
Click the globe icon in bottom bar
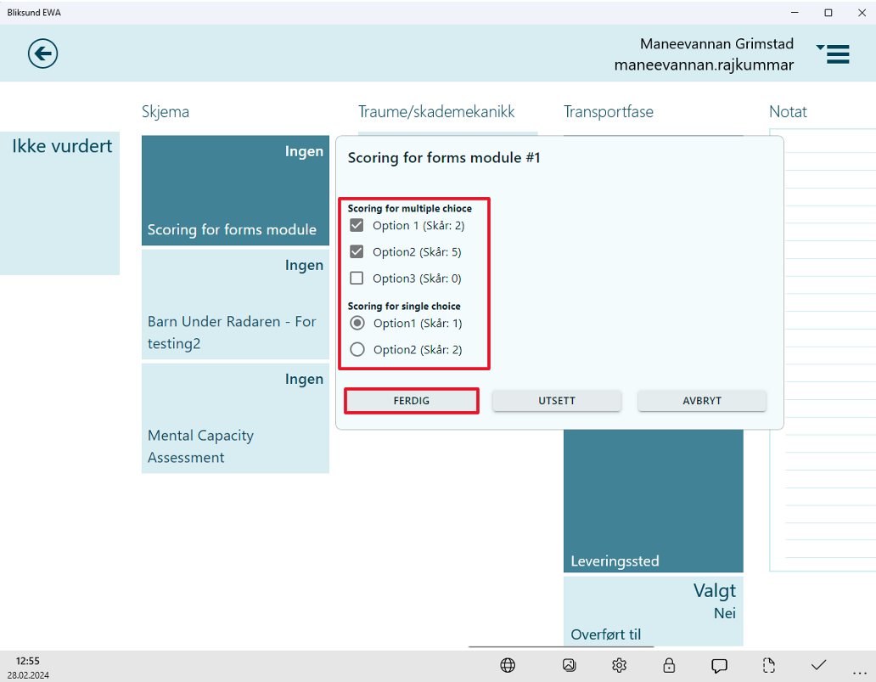(x=508, y=665)
